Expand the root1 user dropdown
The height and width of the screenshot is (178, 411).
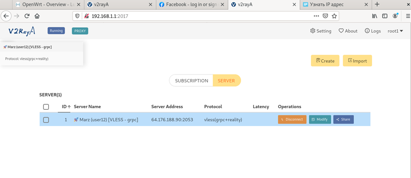coord(395,31)
